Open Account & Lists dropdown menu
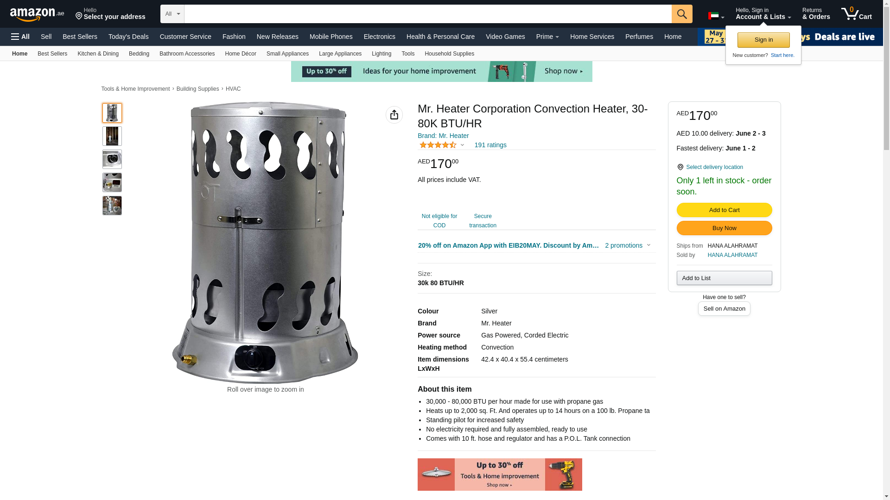The height and width of the screenshot is (500, 890). coord(763,13)
